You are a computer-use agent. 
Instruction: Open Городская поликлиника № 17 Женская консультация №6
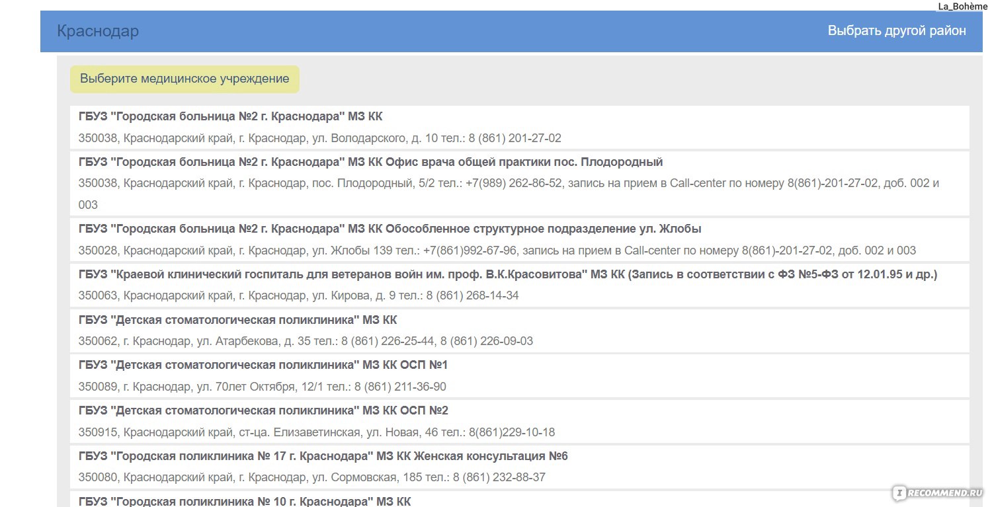(x=323, y=456)
